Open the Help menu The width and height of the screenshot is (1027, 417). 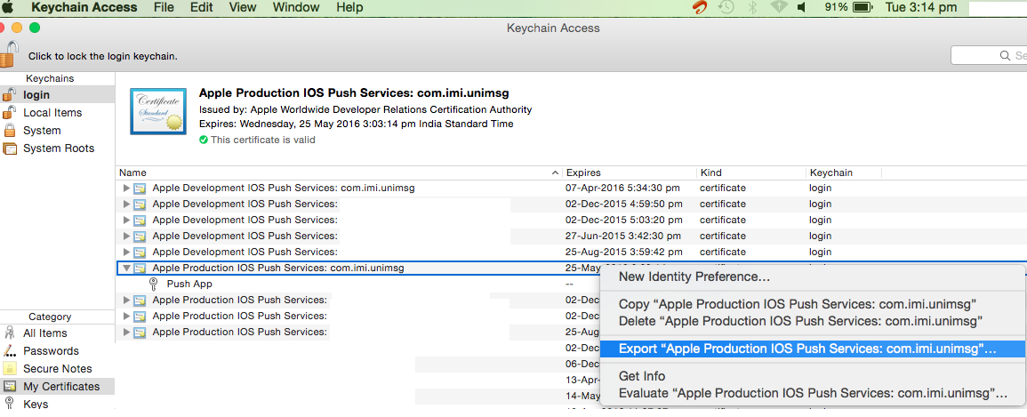click(349, 8)
